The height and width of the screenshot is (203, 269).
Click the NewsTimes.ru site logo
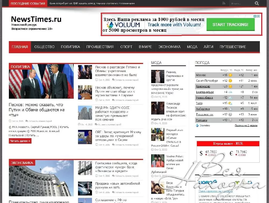[x=36, y=19]
